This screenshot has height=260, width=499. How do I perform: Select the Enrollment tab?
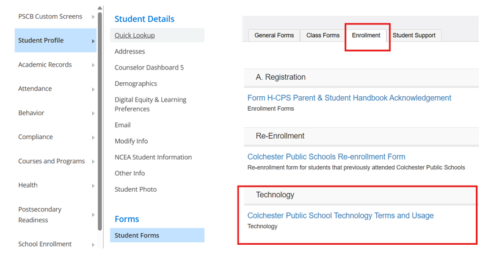click(x=366, y=35)
